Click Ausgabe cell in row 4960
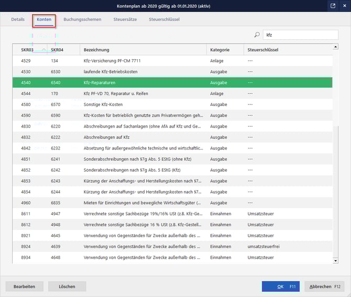This screenshot has height=297, width=351. (x=218, y=203)
